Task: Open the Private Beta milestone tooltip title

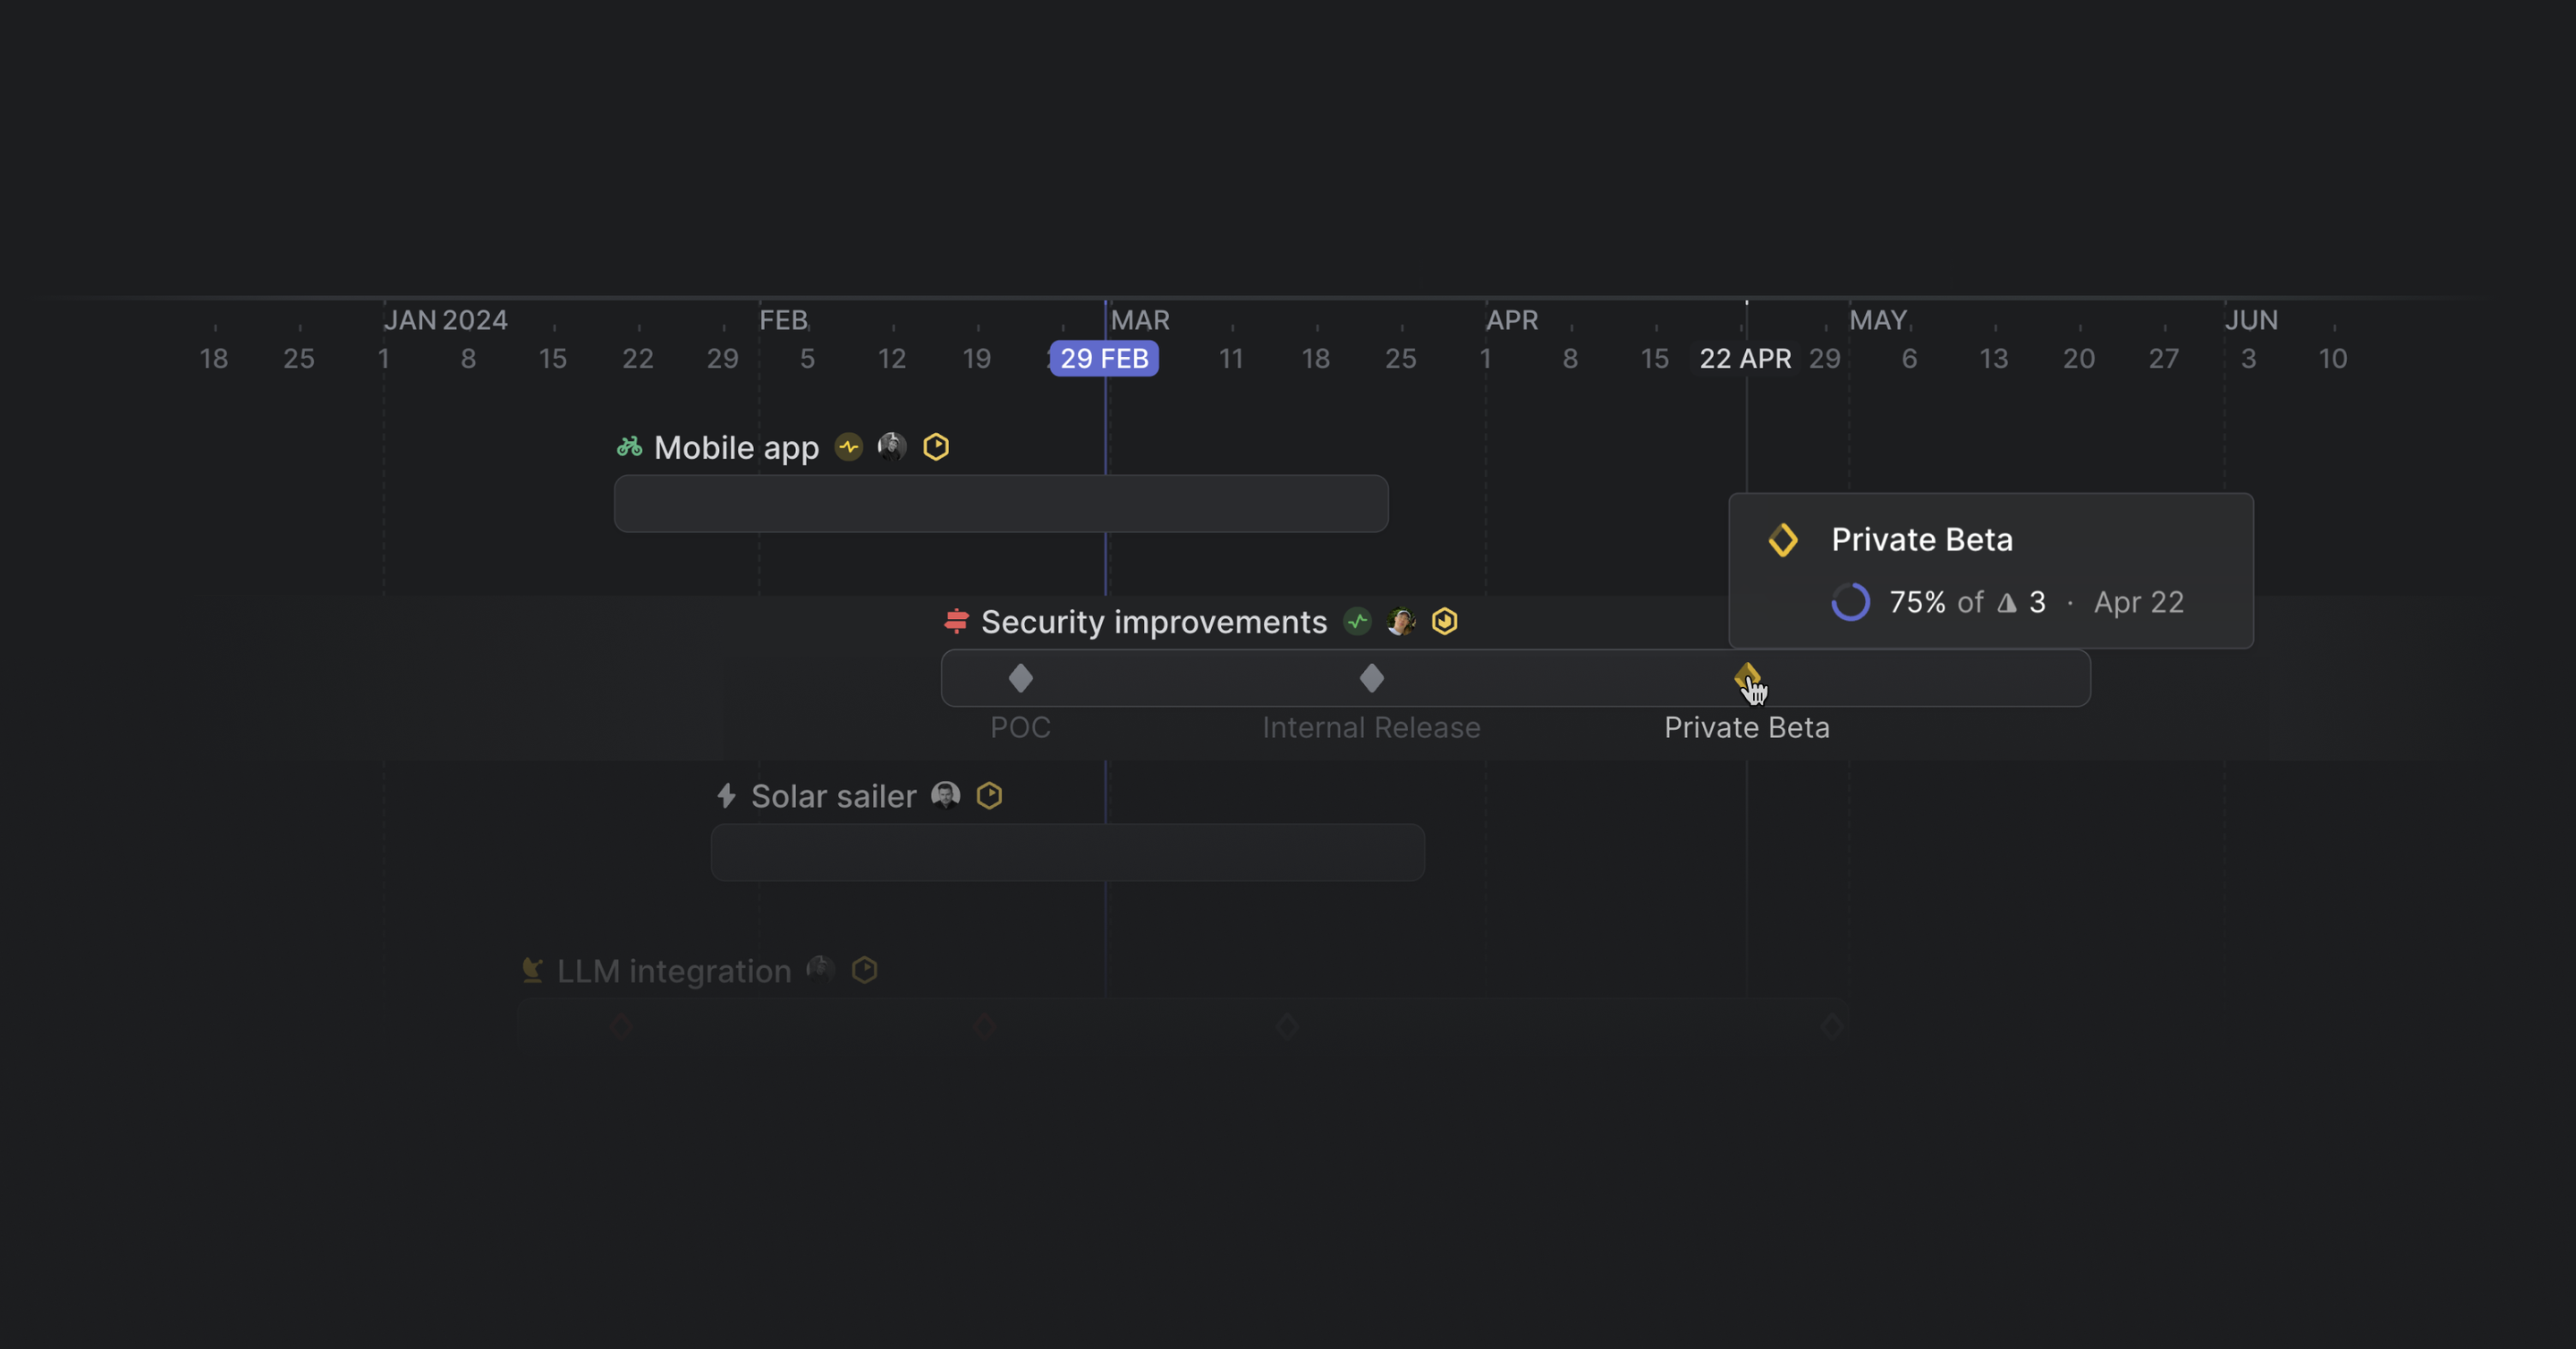Action: pyautogui.click(x=1921, y=539)
